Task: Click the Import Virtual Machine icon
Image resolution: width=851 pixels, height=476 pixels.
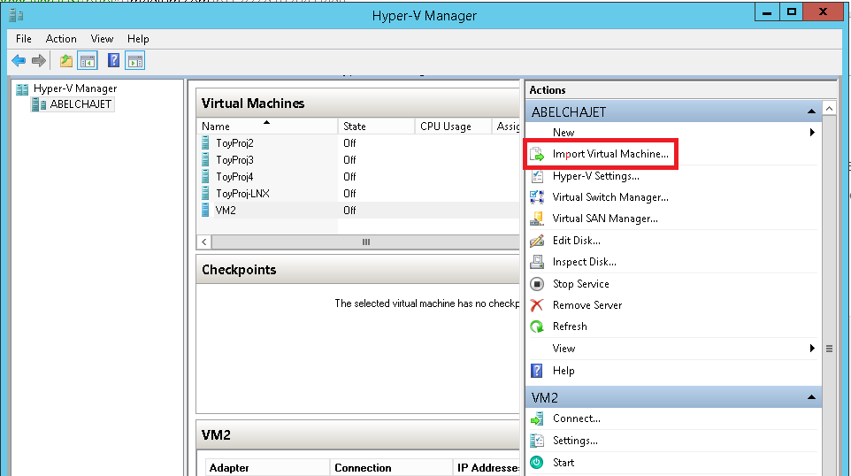Action: pyautogui.click(x=537, y=155)
